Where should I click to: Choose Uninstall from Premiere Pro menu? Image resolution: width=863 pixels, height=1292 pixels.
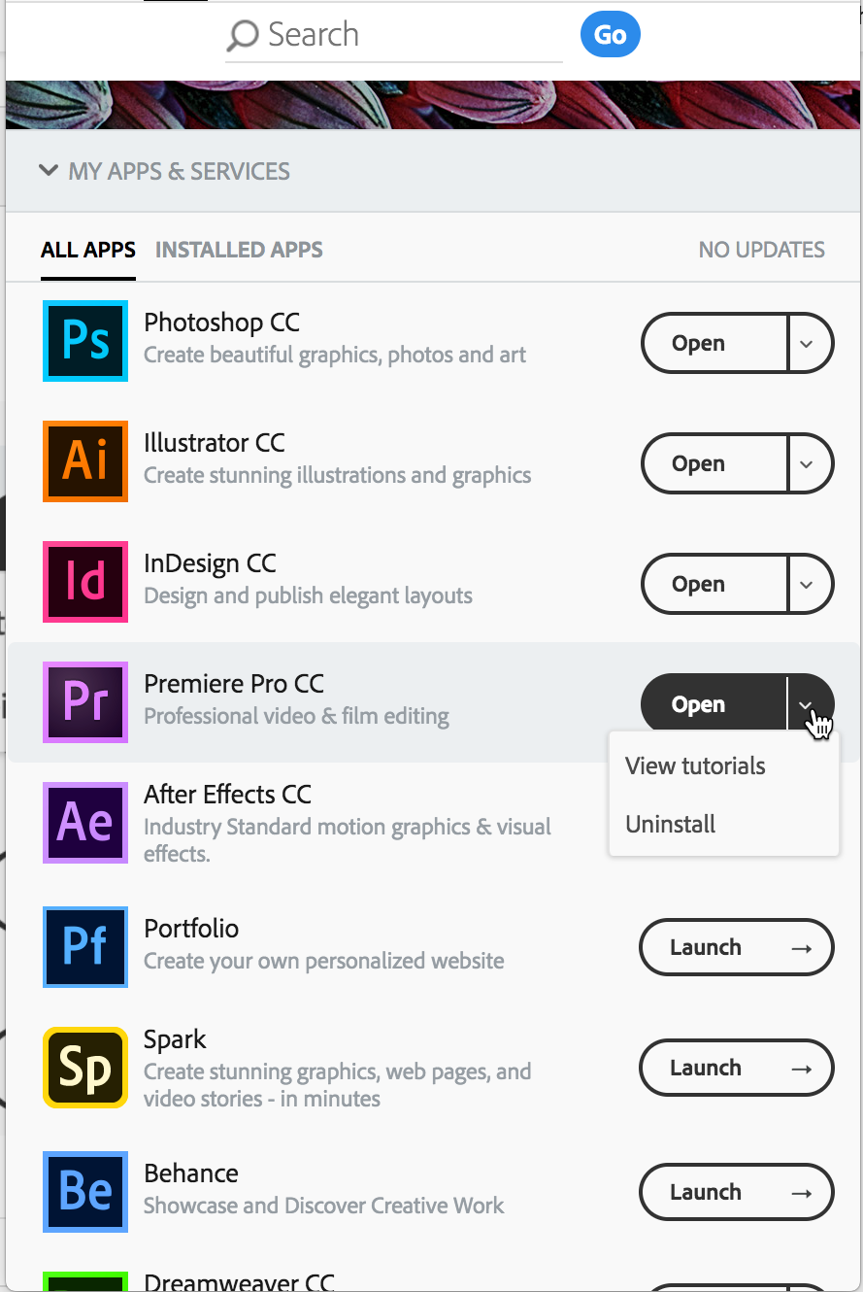(671, 825)
